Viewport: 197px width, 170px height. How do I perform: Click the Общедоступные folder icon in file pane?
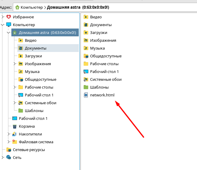pyautogui.click(x=86, y=56)
